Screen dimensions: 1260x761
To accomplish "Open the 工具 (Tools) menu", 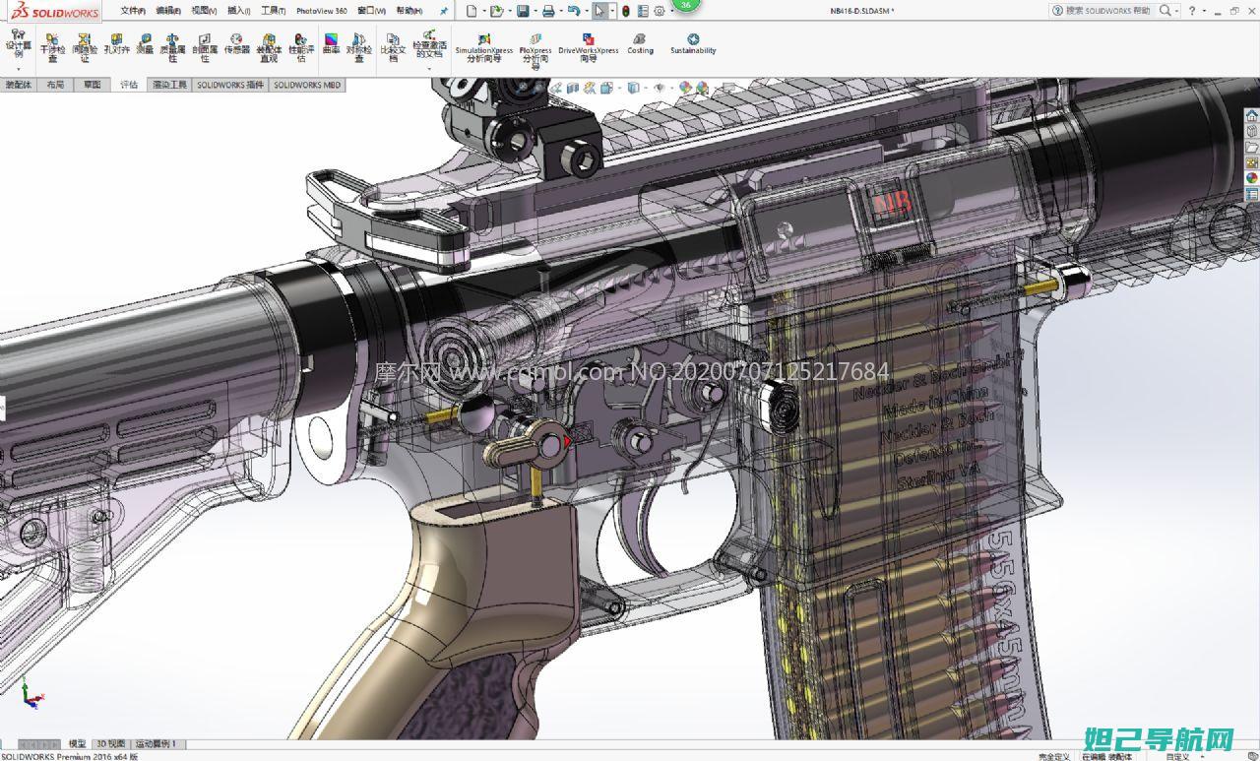I will click(x=273, y=11).
